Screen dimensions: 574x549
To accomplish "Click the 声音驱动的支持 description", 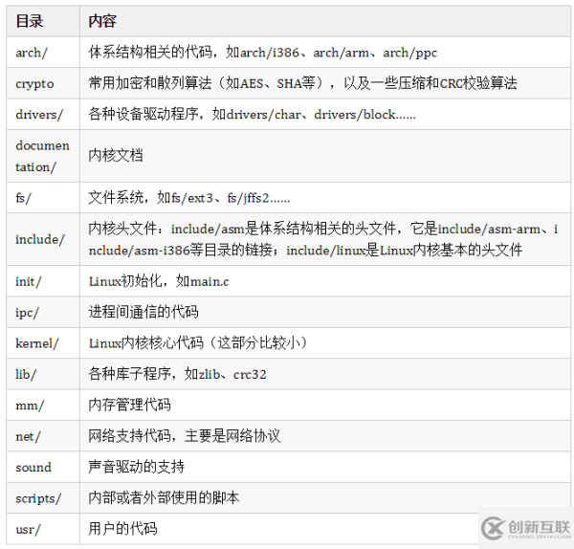I will coord(325,467).
